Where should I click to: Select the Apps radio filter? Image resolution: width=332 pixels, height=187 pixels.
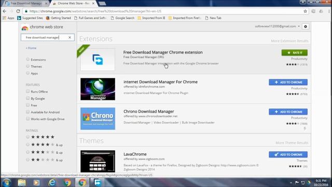click(27, 73)
